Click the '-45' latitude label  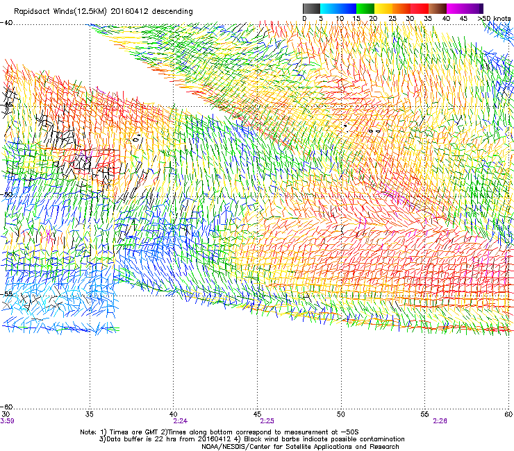click(6, 105)
